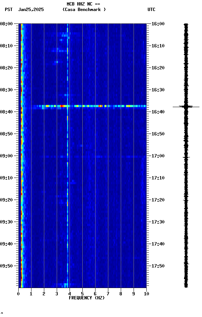Click the frequency axis tick '3'

[57, 294]
